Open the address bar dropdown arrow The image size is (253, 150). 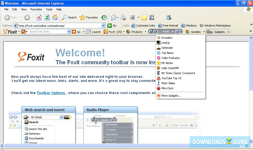pyautogui.click(x=103, y=25)
